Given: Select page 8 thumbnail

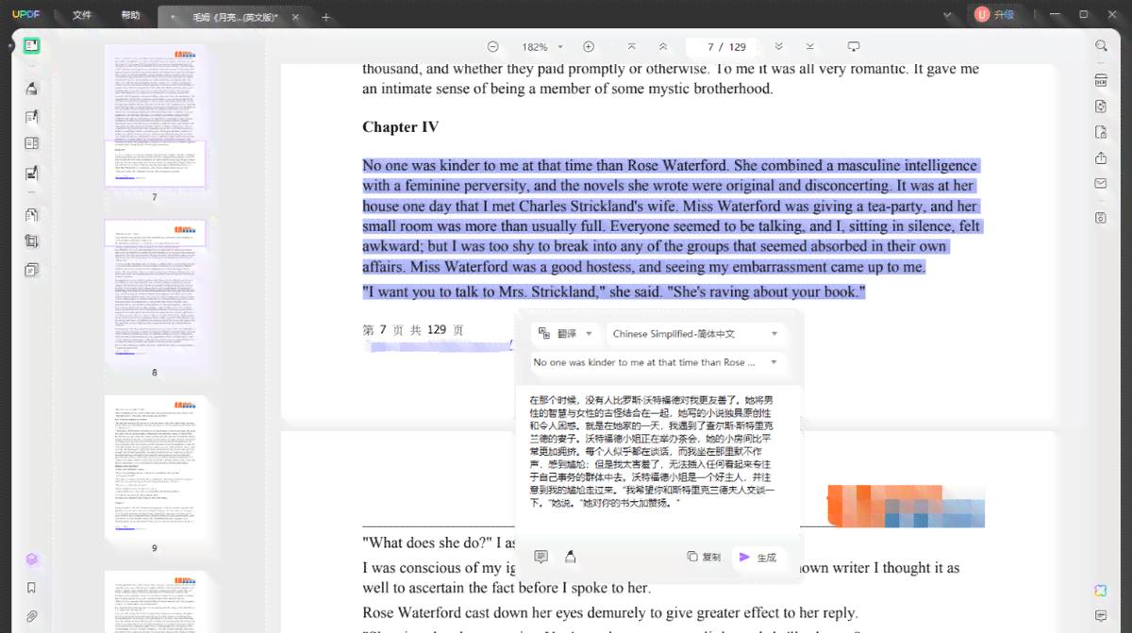Looking at the screenshot, I should pos(155,291).
